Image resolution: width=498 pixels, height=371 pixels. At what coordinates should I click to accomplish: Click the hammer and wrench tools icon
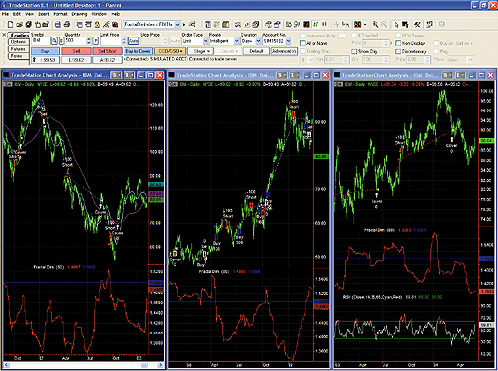point(417,24)
